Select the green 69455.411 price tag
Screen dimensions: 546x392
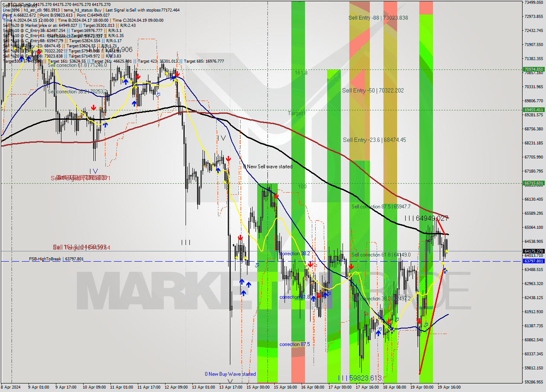[533, 110]
